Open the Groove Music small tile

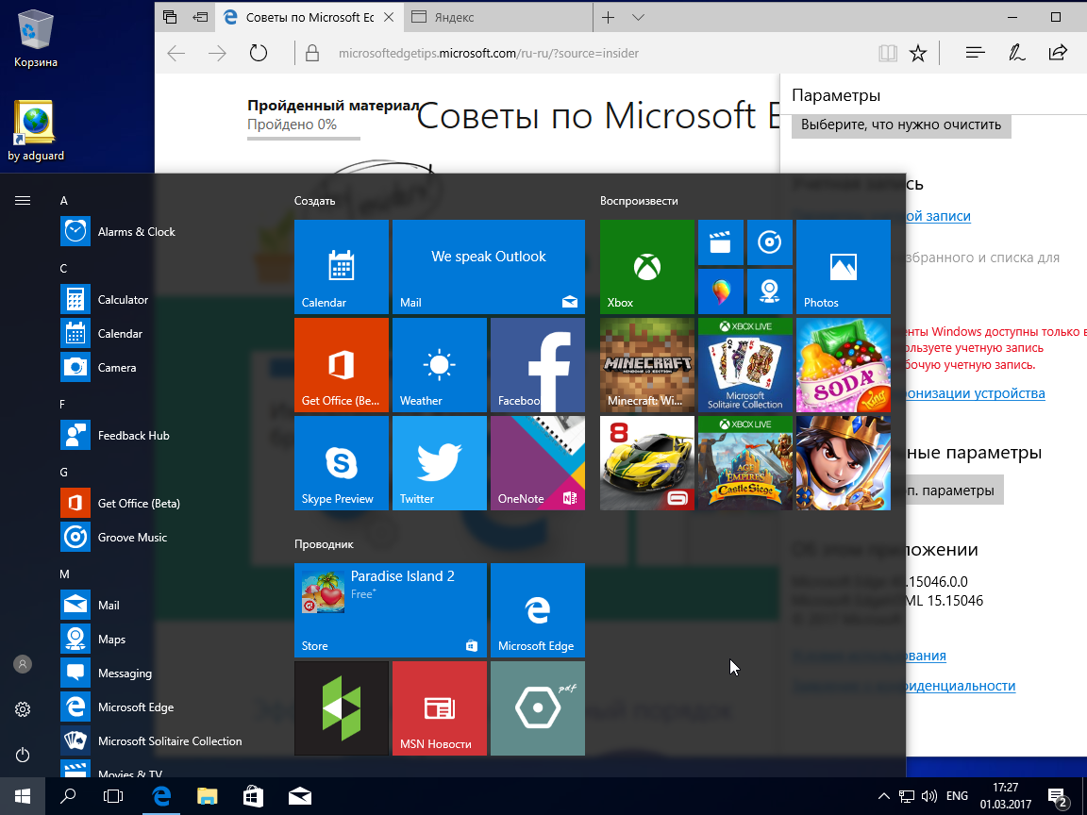click(x=770, y=242)
